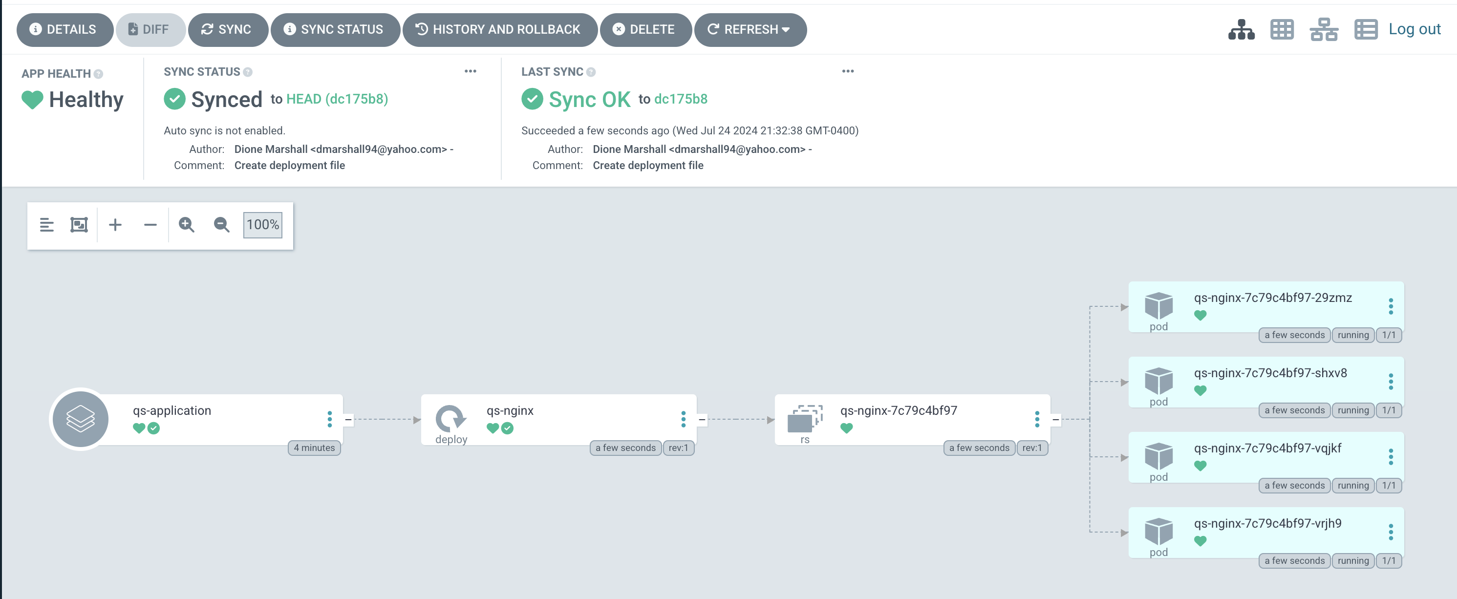The height and width of the screenshot is (599, 1457).
Task: Open kebab menu for pod vrjh9
Action: click(x=1390, y=532)
